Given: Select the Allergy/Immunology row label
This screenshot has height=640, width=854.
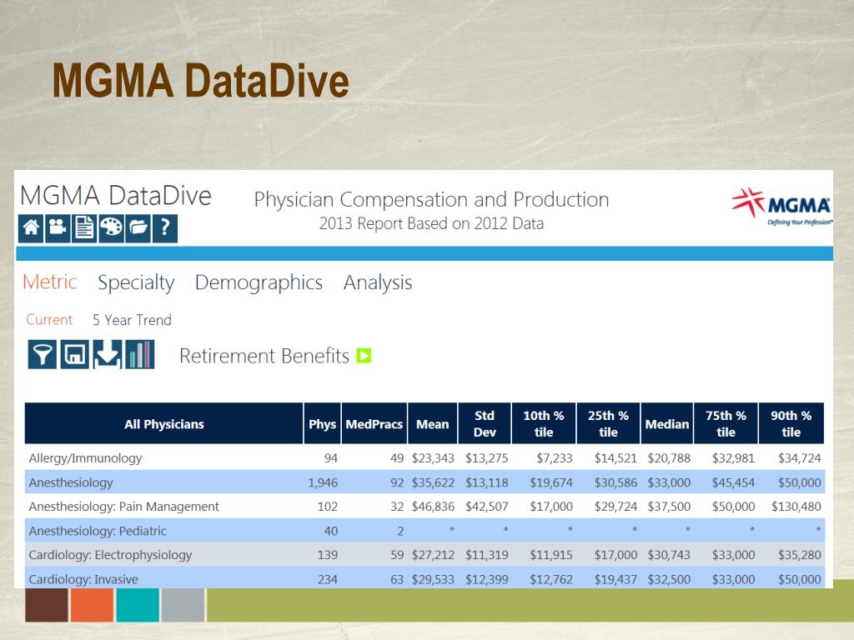Looking at the screenshot, I should pos(86,458).
